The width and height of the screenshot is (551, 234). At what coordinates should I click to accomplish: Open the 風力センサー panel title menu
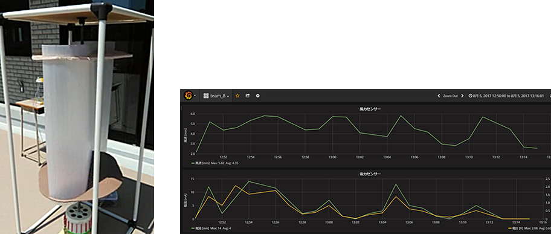366,109
